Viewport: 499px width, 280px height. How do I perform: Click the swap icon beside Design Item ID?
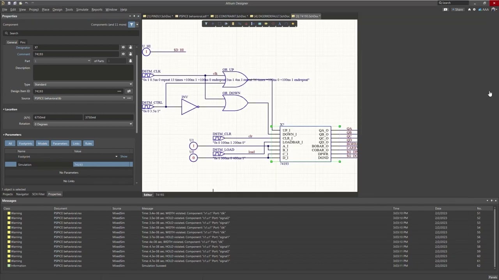(129, 91)
